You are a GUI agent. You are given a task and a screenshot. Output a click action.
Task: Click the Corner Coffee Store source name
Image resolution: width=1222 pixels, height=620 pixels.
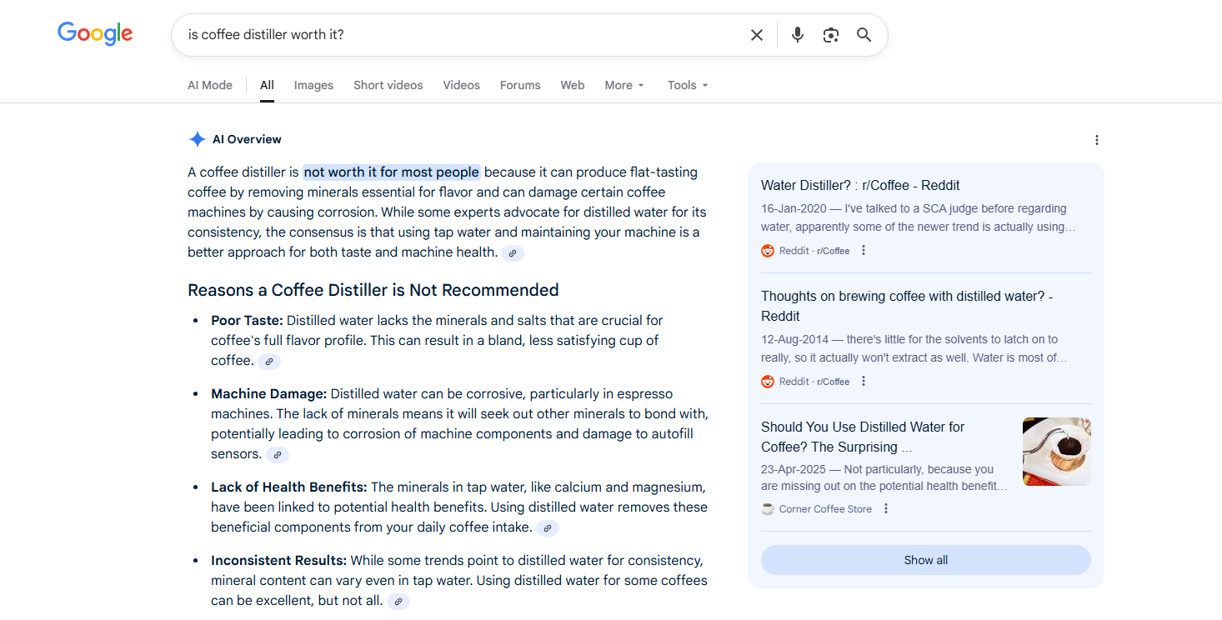coord(825,509)
